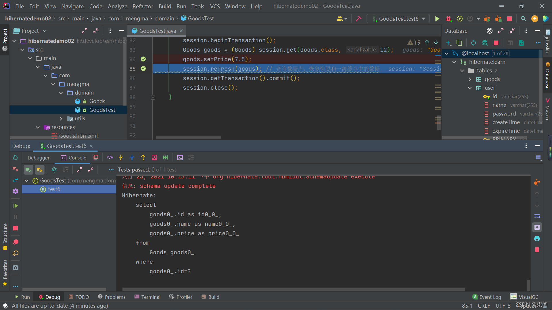The height and width of the screenshot is (310, 552).
Task: Collapse hibernatedemo02 project root
Action: (x=14, y=41)
